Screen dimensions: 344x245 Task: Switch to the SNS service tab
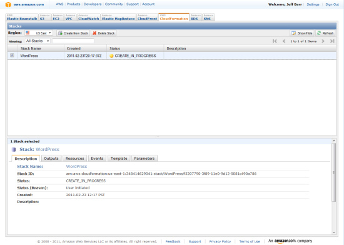click(x=208, y=18)
